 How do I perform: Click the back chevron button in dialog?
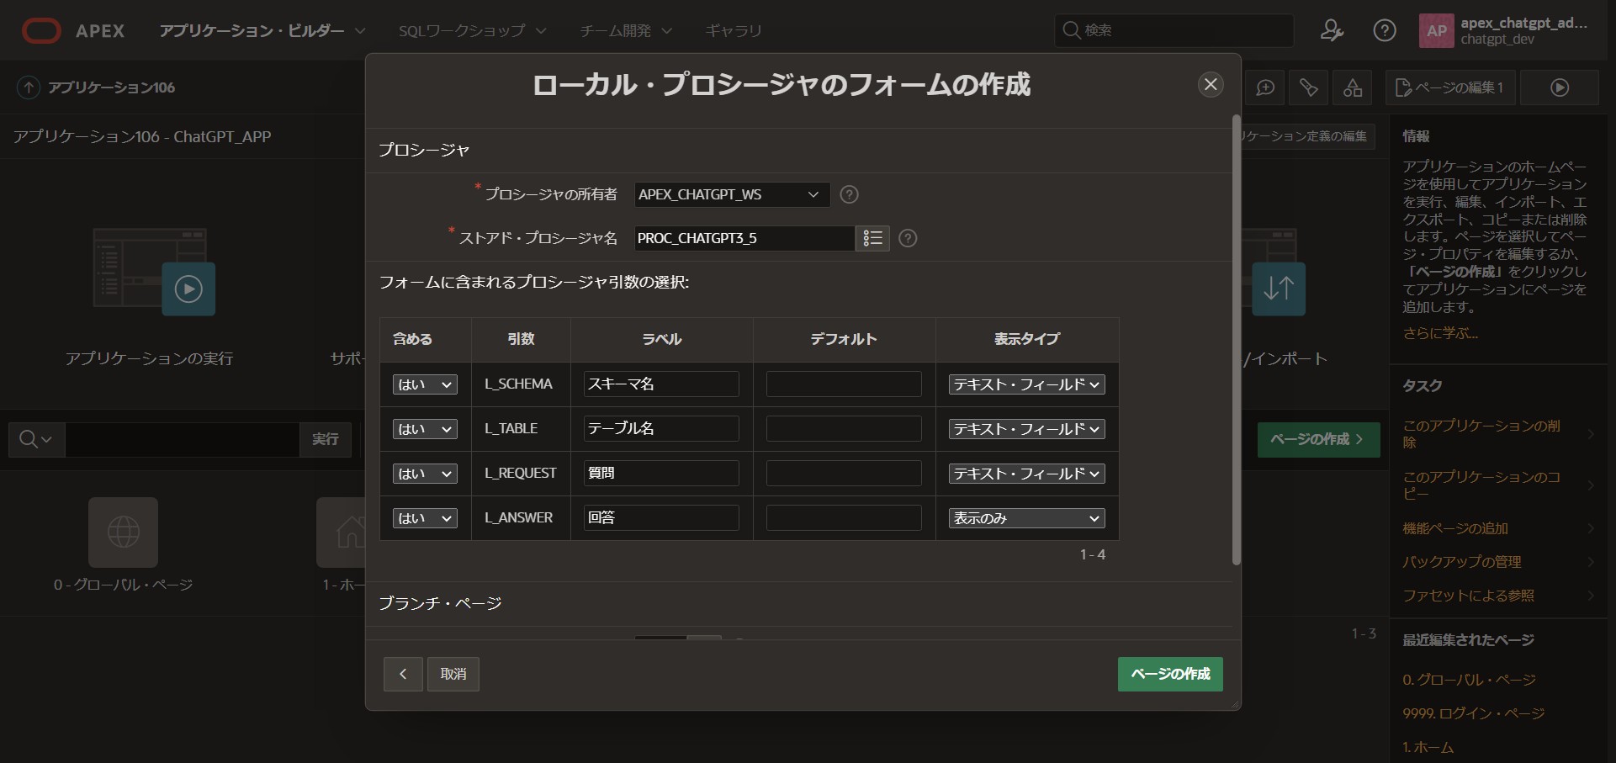point(403,674)
